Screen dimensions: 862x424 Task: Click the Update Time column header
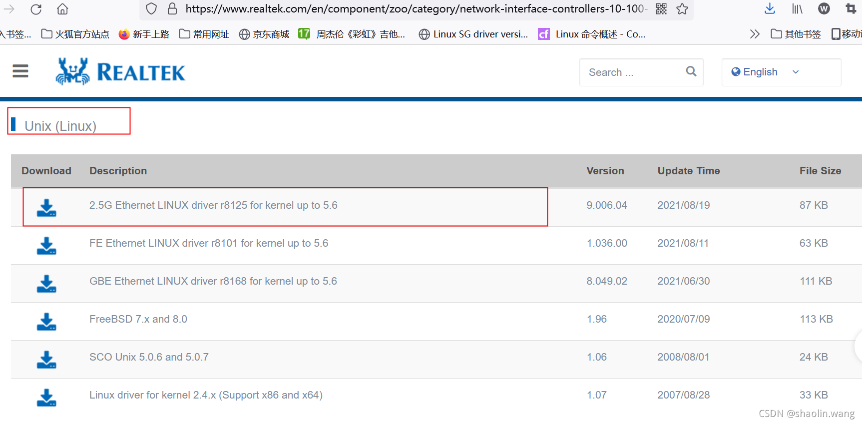coord(689,171)
